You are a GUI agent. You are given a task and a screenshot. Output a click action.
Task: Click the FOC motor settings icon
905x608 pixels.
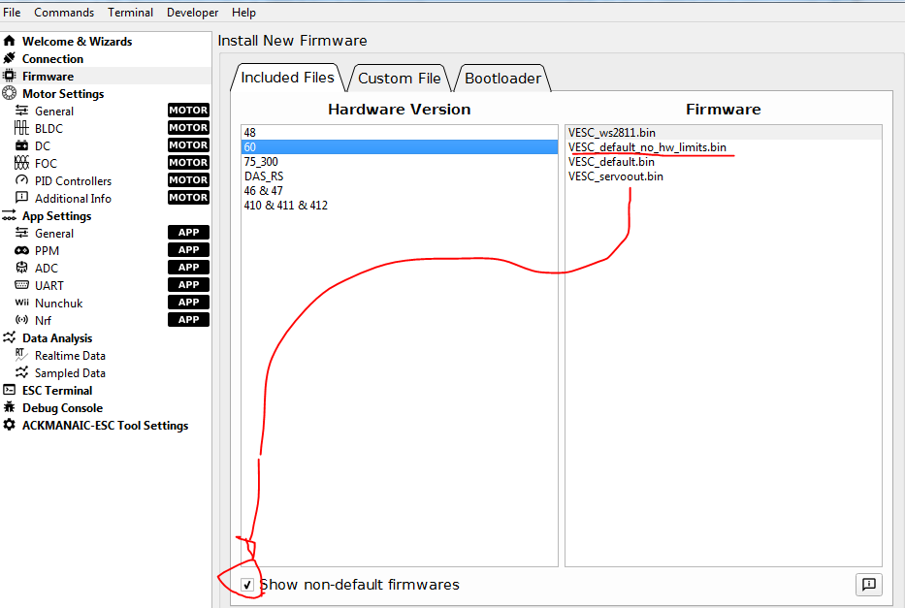21,164
